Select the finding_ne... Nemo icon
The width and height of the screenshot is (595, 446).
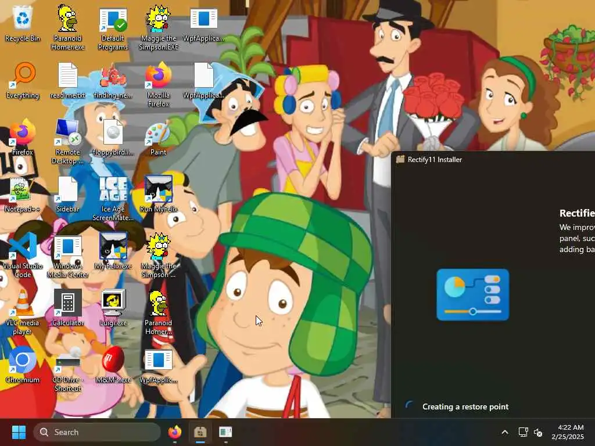tap(113, 80)
